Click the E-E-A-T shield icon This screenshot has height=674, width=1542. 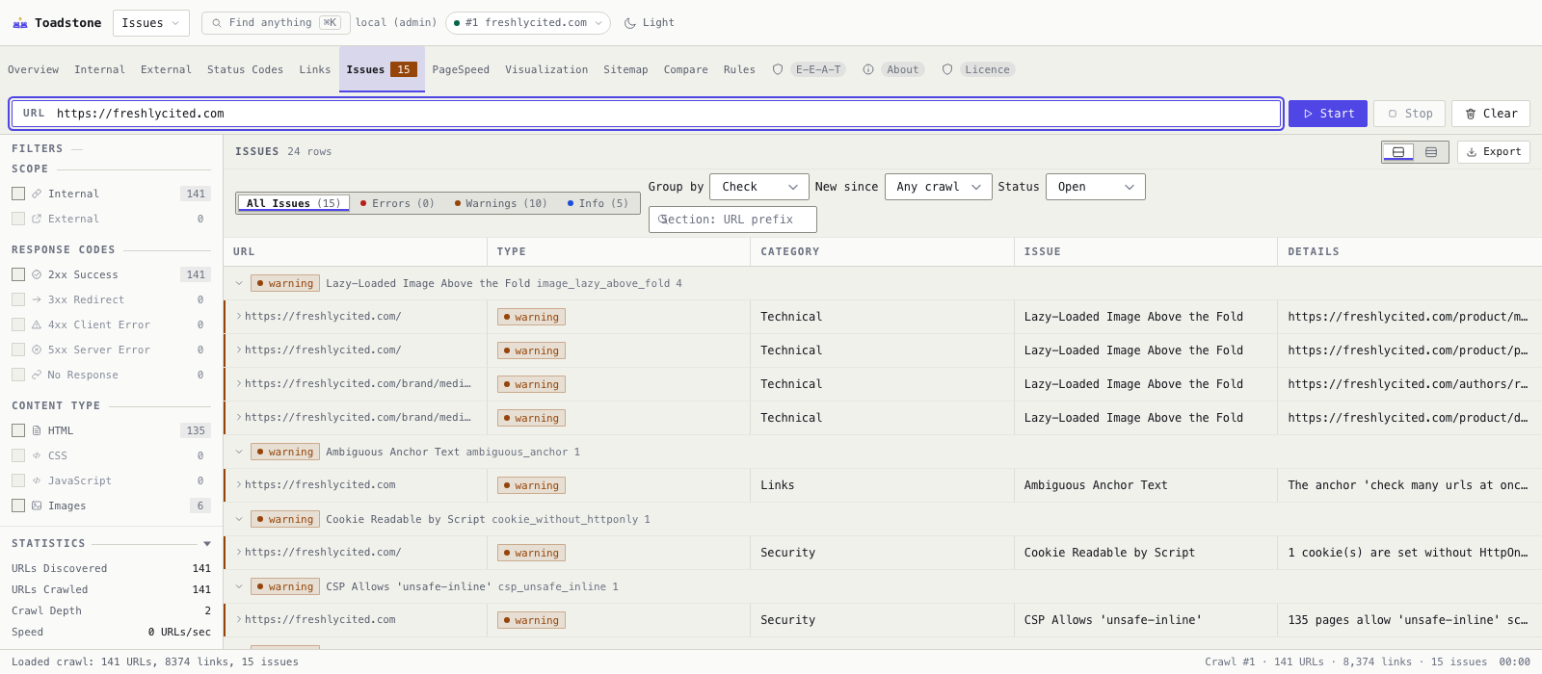(778, 69)
